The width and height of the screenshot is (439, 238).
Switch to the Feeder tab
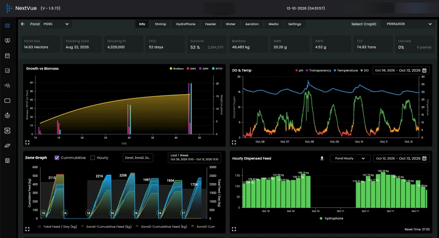pyautogui.click(x=210, y=24)
